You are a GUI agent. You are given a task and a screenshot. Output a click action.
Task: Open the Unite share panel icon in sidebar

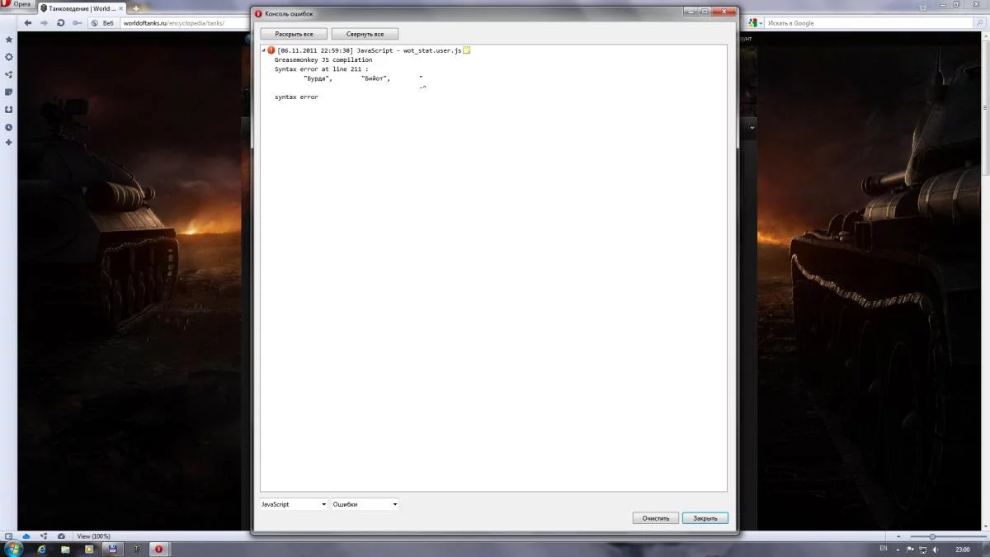click(x=9, y=74)
